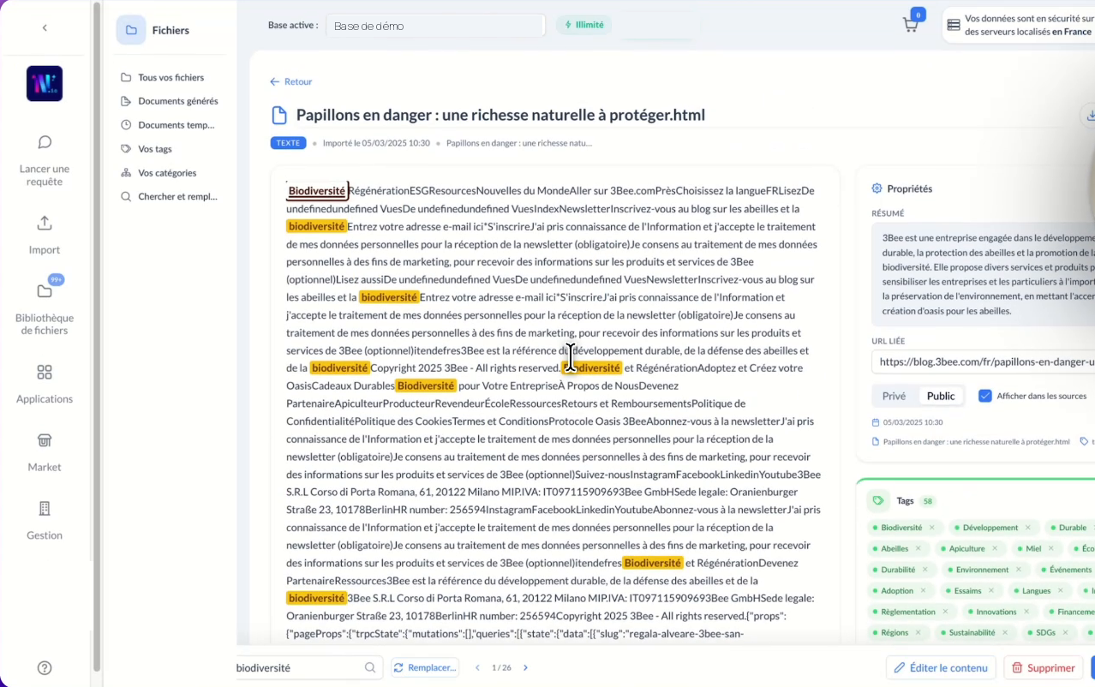Image resolution: width=1095 pixels, height=687 pixels.
Task: Click the Tags label icon
Action: pyautogui.click(x=877, y=501)
